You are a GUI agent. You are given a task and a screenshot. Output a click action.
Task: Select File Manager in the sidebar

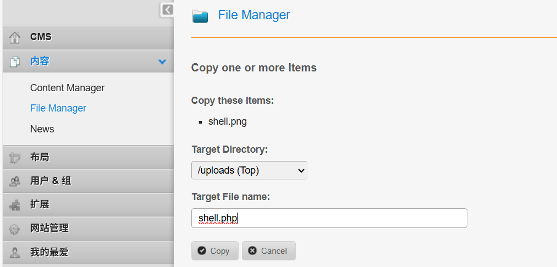[x=58, y=108]
